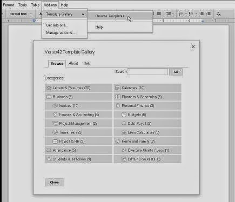This screenshot has height=202, width=235.
Task: Click the Letters & Resumes envelope icon
Action: click(49, 88)
